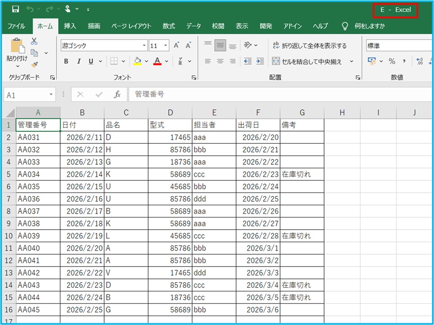
Task: Toggle wrap text (折り返して全体を表示する)
Action: [309, 46]
